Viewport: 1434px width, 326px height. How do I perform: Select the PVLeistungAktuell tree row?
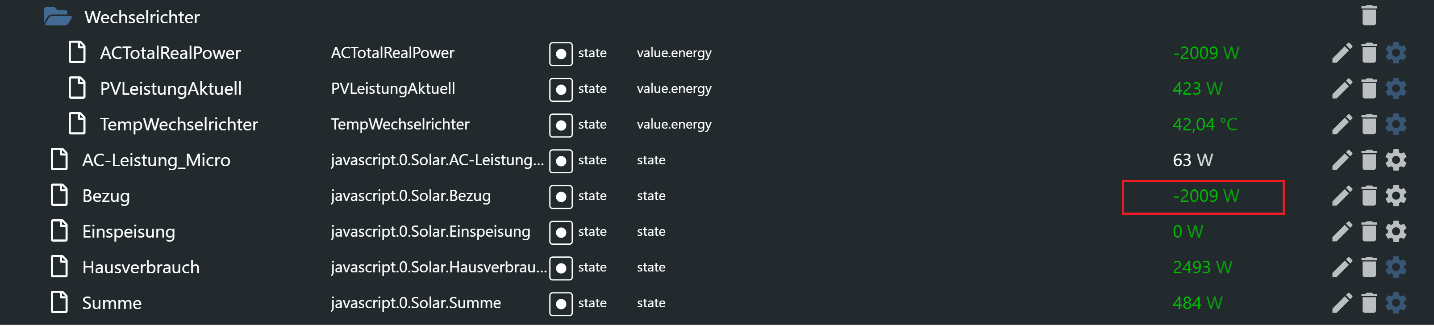coord(171,88)
